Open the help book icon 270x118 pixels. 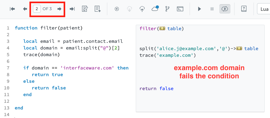(x=244, y=9)
